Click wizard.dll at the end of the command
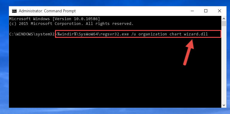Image resolution: width=230 pixels, height=114 pixels. coord(196,34)
